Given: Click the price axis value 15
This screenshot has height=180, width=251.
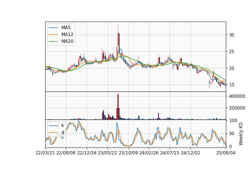Looking at the screenshot, I should [231, 85].
